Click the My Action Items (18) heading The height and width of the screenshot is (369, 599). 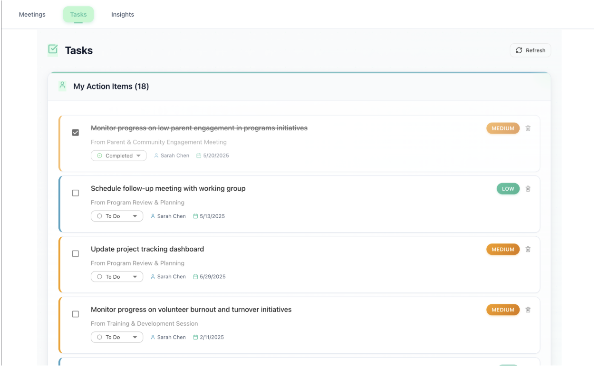pyautogui.click(x=111, y=86)
